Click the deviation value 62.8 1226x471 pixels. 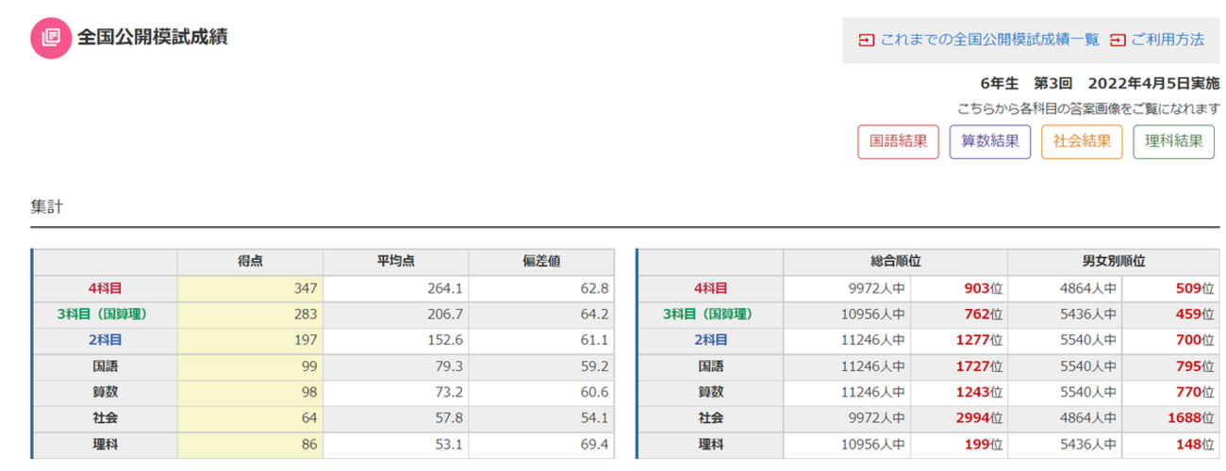coord(595,288)
